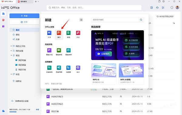Screen dimensions: 182x115
Task: Create a new 文字 Word document
Action: [49, 34]
